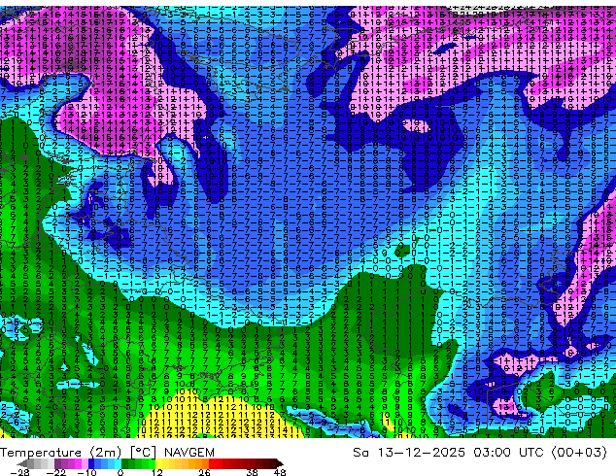616x476 pixels.
Task: Click the '26' legend scale label
Action: point(204,473)
